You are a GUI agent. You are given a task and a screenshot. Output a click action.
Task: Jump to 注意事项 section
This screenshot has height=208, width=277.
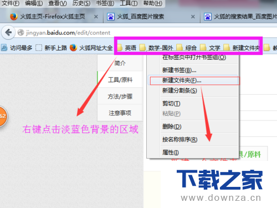120,113
